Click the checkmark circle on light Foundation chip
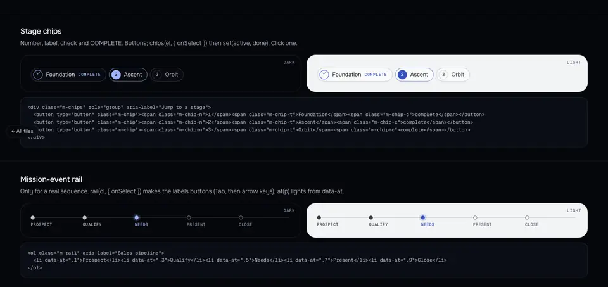The image size is (608, 287). pos(324,75)
